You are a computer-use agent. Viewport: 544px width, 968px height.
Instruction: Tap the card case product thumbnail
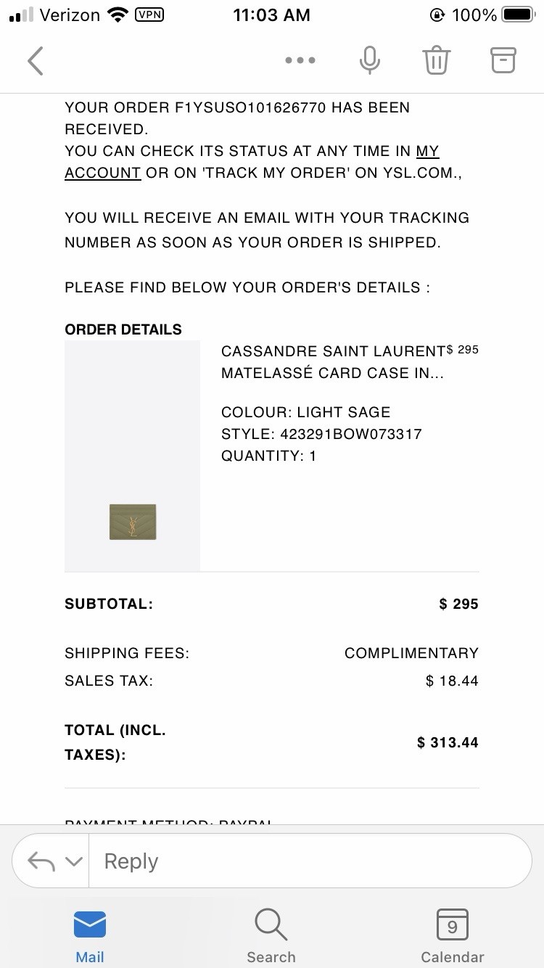coord(133,522)
